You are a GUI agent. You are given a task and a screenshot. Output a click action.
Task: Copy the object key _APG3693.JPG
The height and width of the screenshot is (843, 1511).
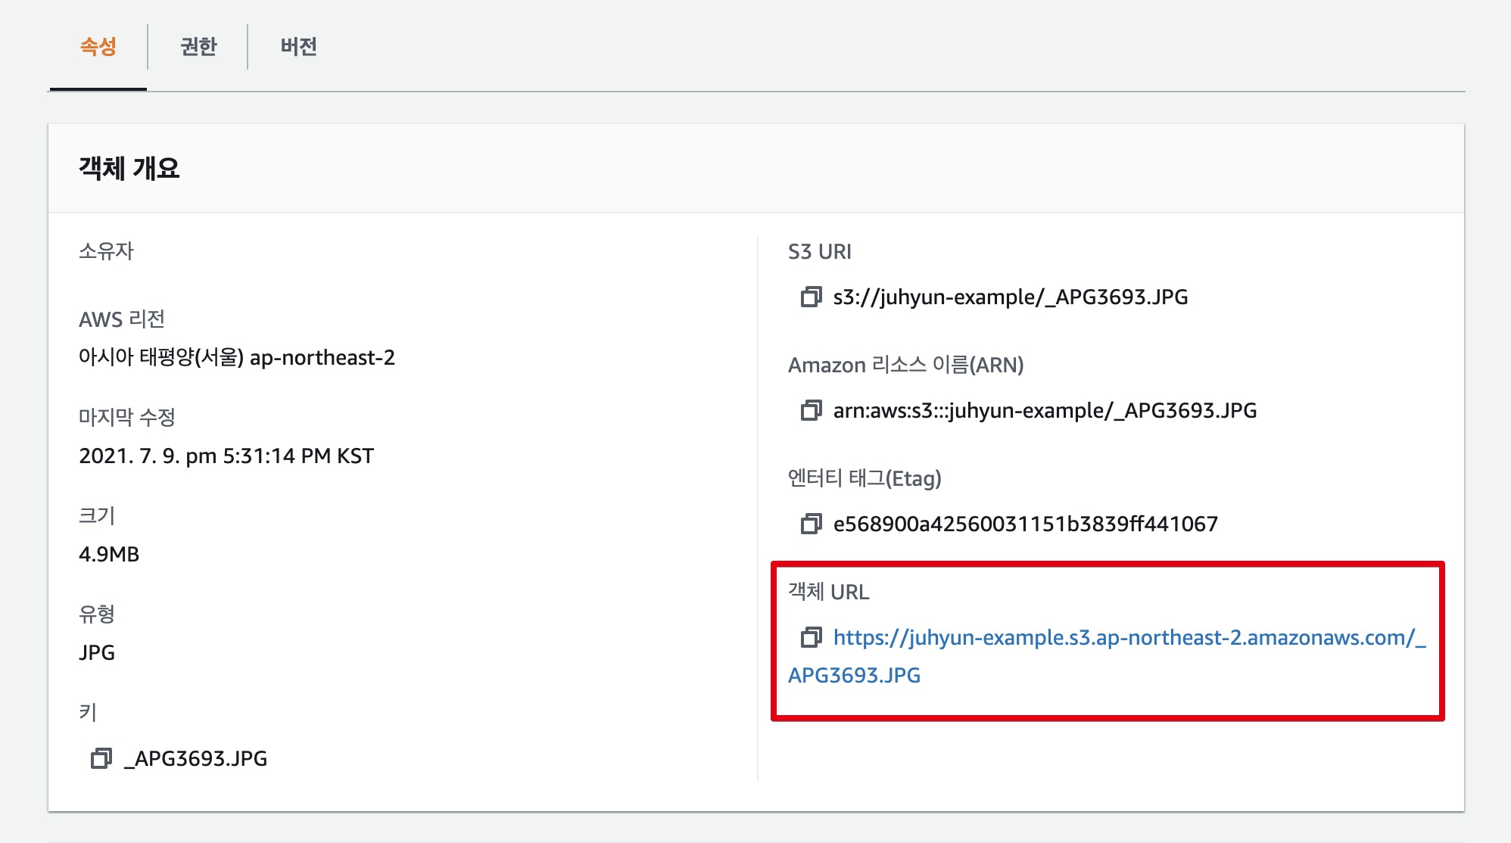coord(101,758)
